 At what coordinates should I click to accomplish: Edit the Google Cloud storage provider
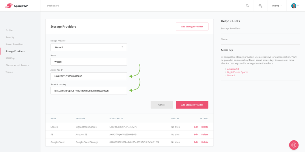(x=196, y=142)
